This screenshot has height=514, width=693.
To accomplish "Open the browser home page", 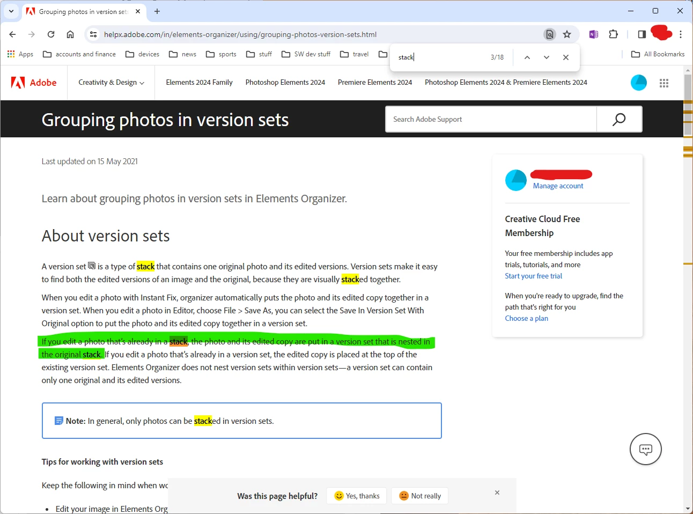I will [70, 34].
